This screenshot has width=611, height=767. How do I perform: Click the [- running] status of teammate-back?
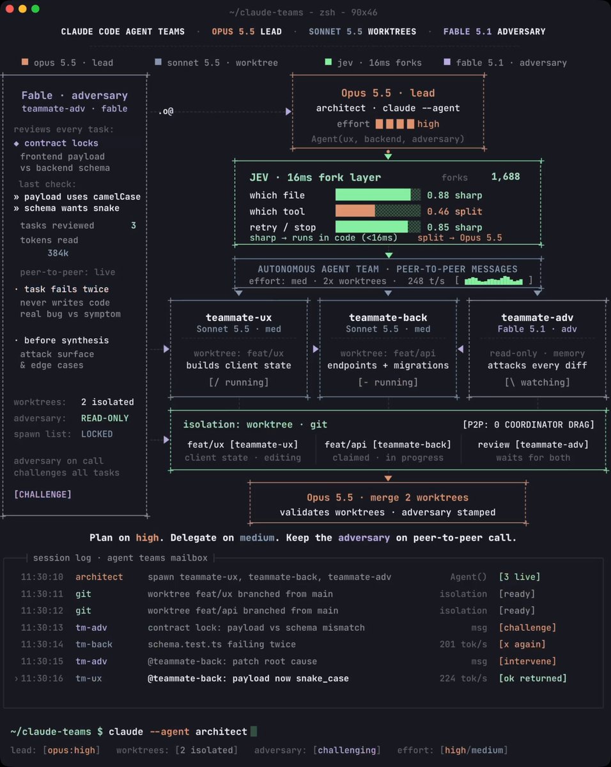pyautogui.click(x=388, y=382)
